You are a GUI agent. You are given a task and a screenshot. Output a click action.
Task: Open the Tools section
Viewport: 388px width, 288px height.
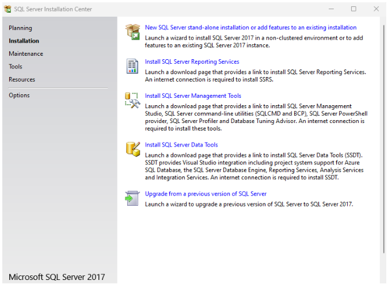tap(16, 67)
